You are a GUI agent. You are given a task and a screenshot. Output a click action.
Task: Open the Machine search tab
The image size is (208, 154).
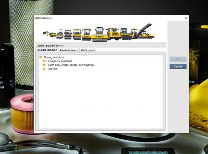[69, 50]
